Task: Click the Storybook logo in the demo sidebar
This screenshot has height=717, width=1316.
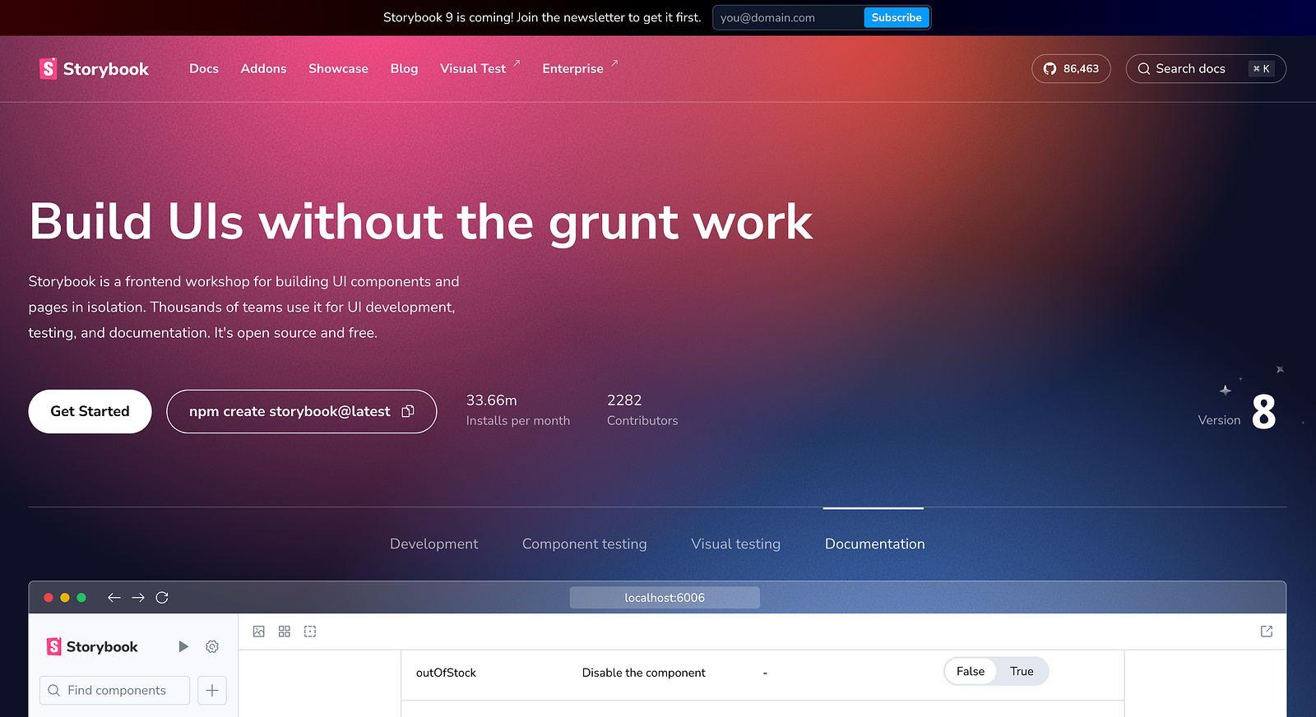Action: click(x=92, y=647)
